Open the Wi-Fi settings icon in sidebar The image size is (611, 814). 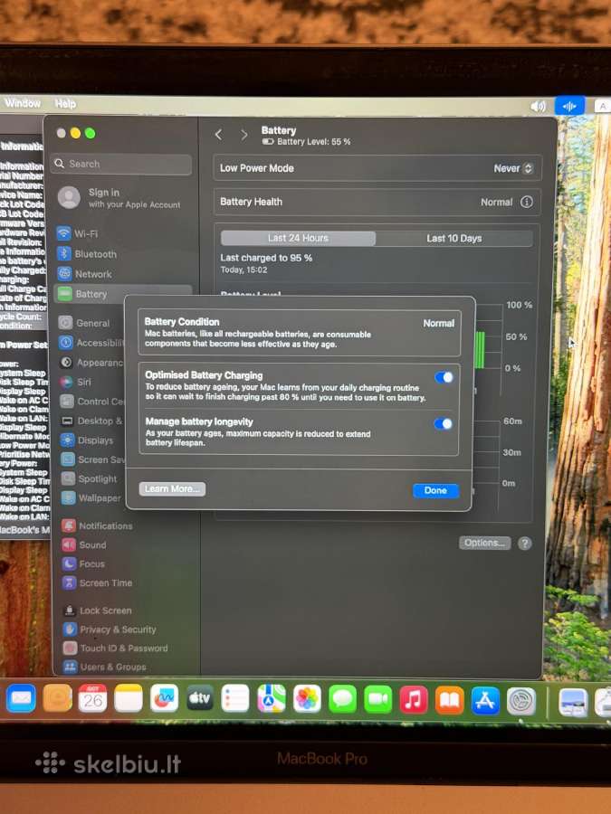click(64, 233)
